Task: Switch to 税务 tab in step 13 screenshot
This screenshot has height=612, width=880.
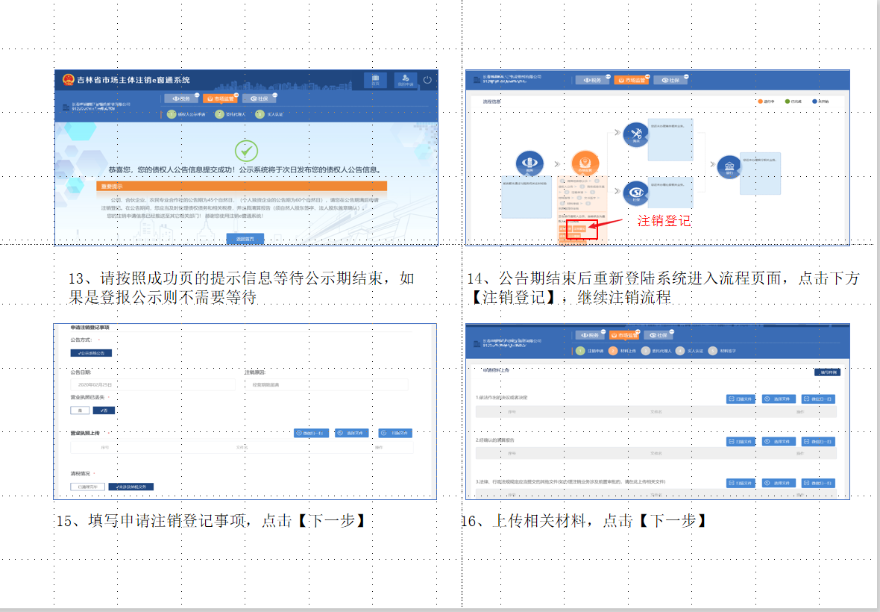Action: (x=181, y=99)
